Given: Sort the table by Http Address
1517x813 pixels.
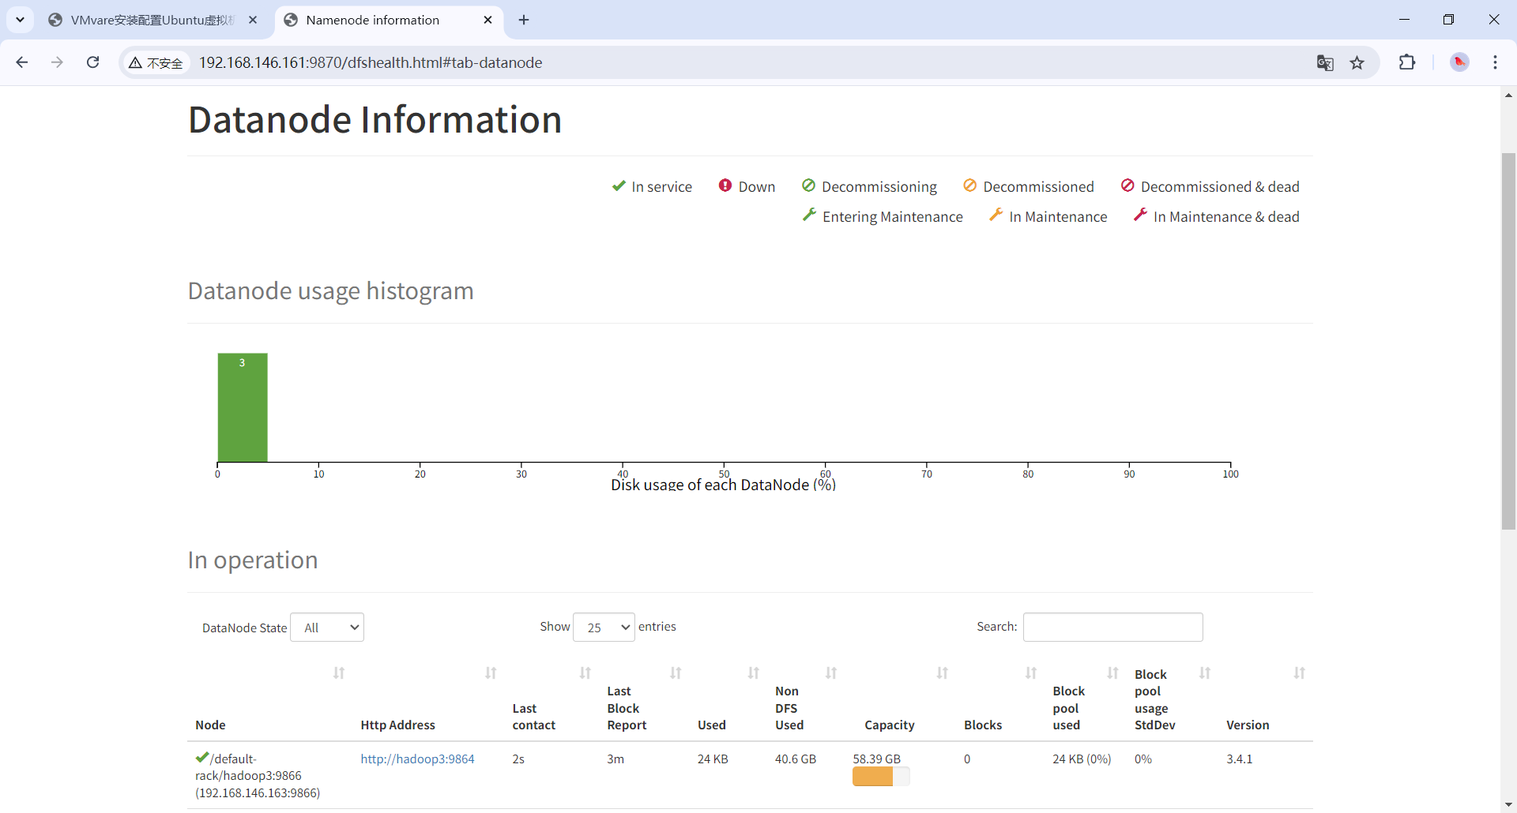Looking at the screenshot, I should pos(491,673).
